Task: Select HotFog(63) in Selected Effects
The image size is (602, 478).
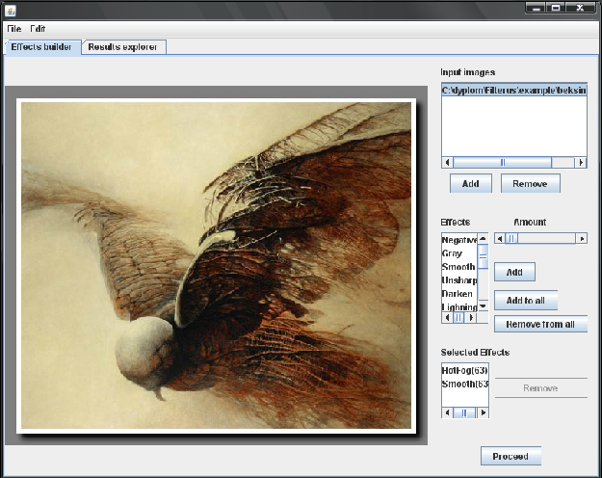Action: (x=465, y=370)
